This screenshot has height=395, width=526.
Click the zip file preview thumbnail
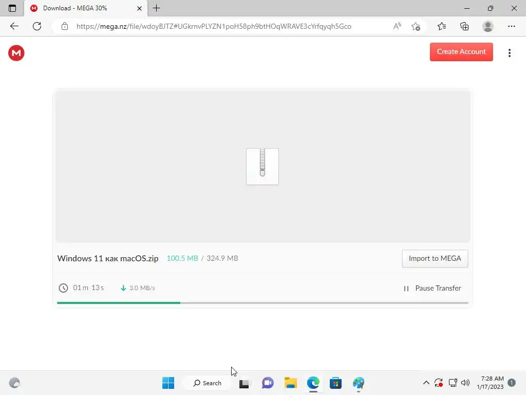click(x=262, y=167)
